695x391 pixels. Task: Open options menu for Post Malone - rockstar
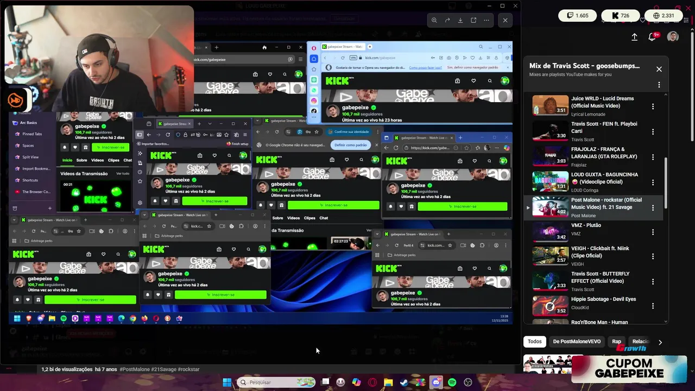tap(653, 207)
